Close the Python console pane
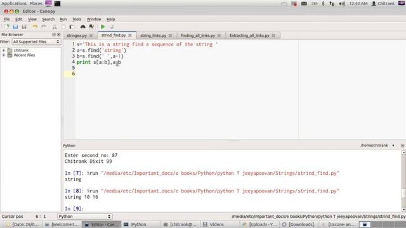The width and height of the screenshot is (406, 228). point(402,146)
